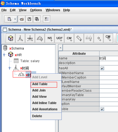Click the primaryKeyTable attribute row
Image resolution: width=118 pixels, height=132 pixels.
80,95
